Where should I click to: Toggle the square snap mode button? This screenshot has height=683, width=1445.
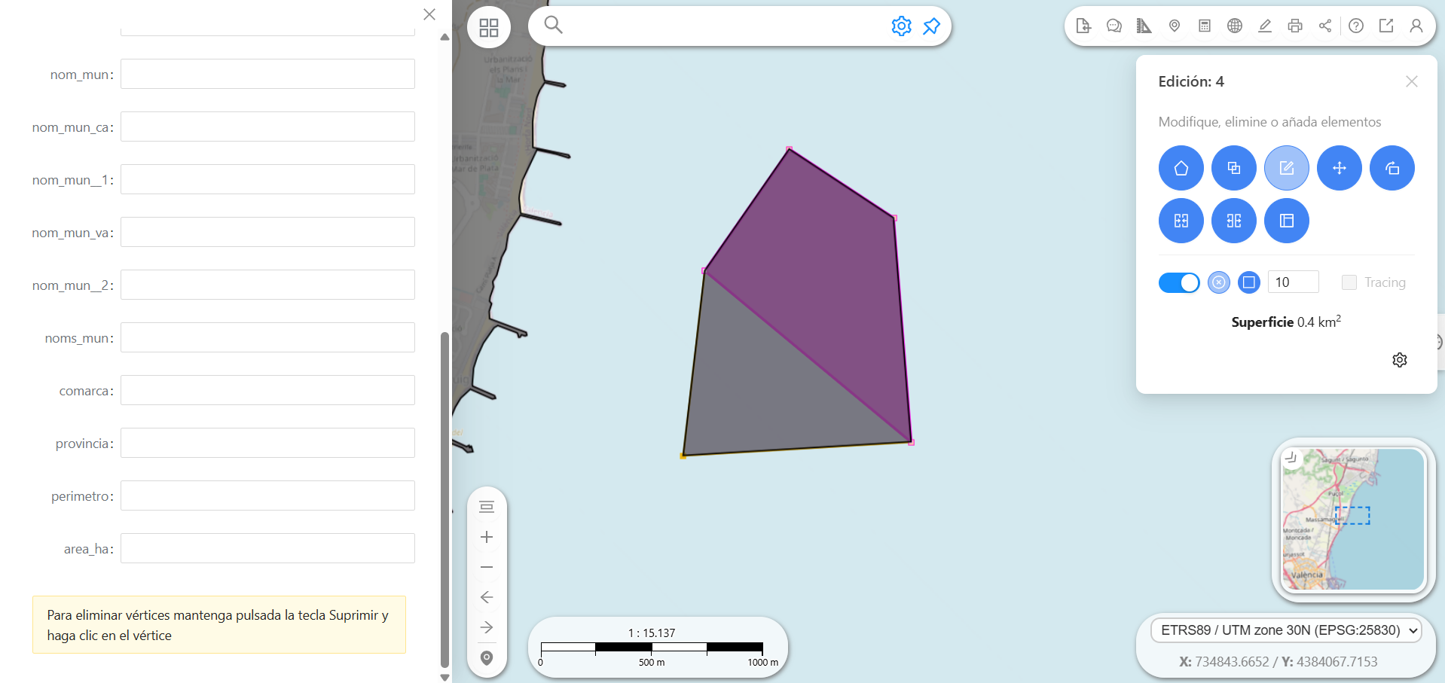1248,282
